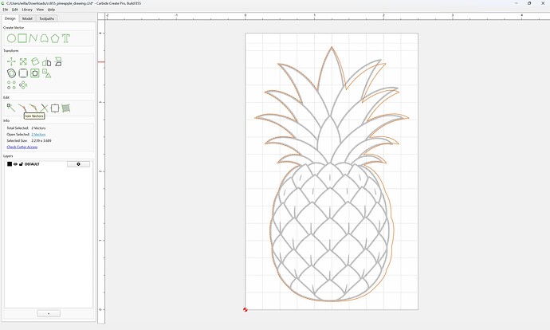Toggle visibility eye of DEFAULT layer

15,164
